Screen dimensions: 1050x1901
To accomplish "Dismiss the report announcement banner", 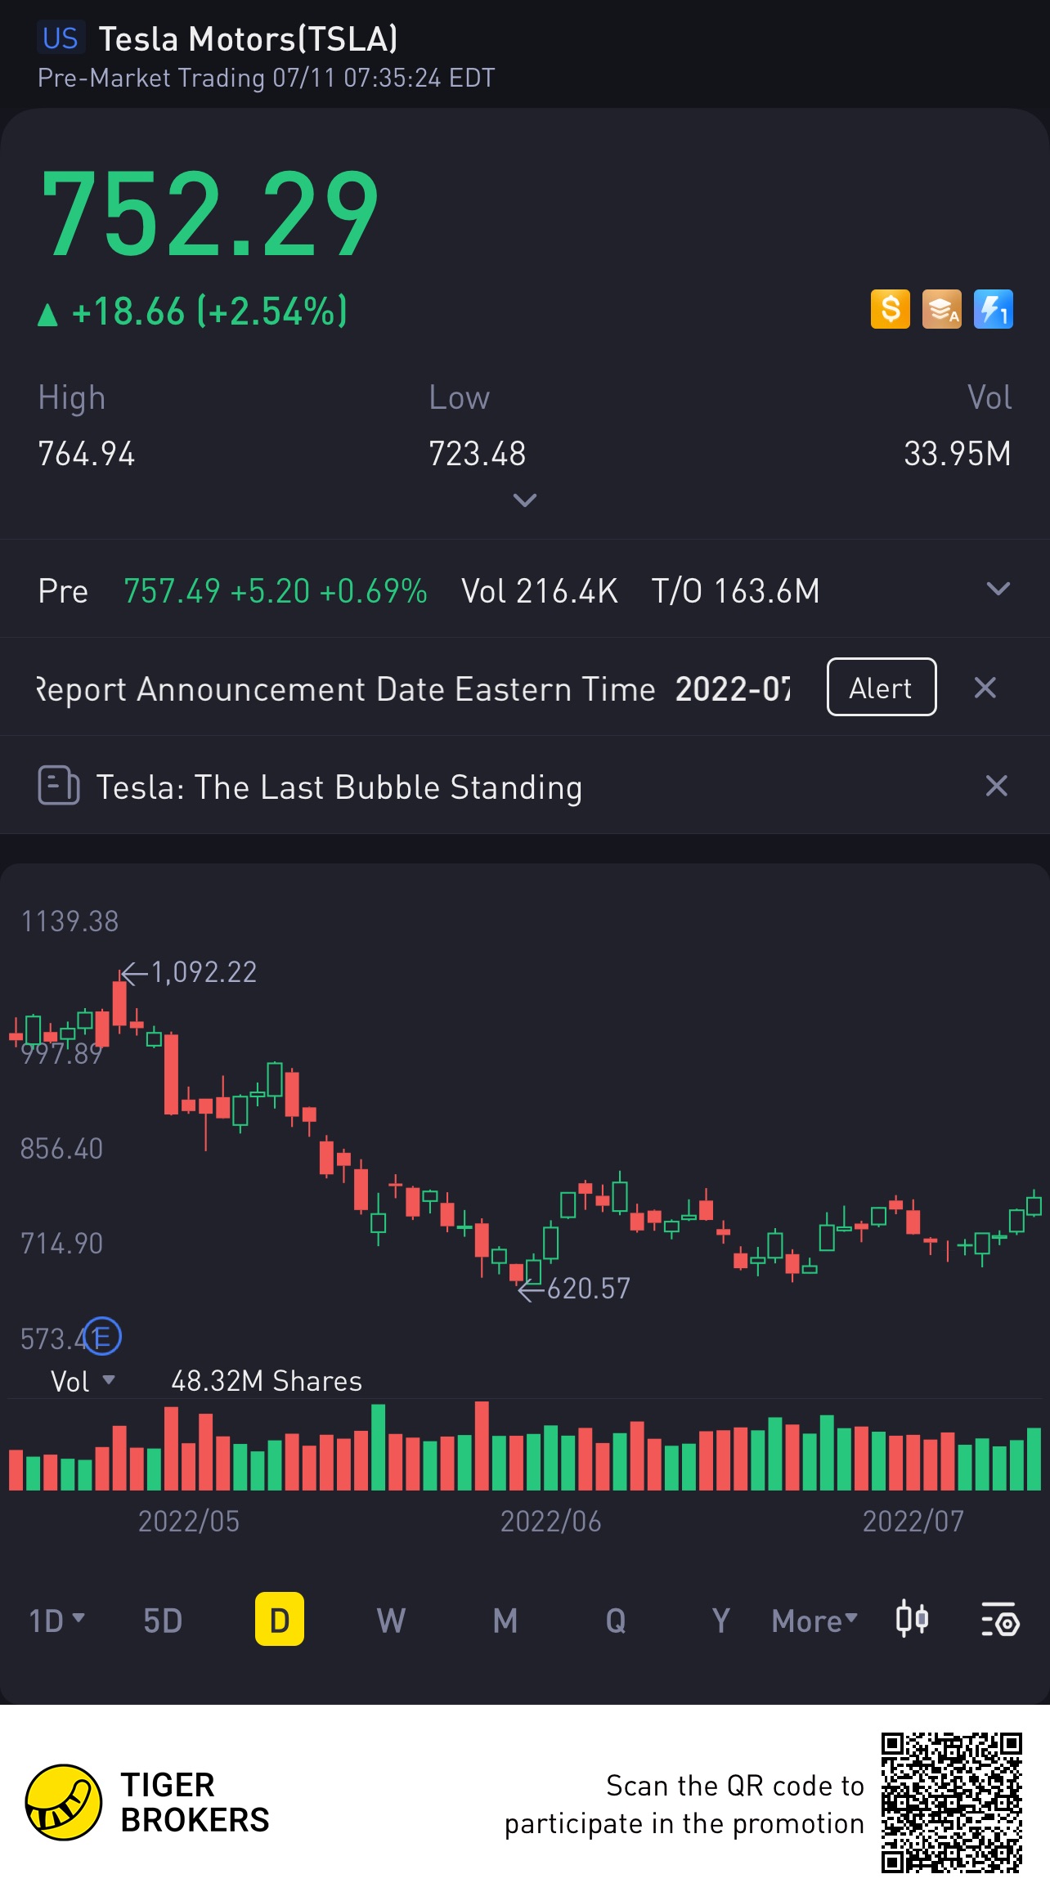I will 985,688.
